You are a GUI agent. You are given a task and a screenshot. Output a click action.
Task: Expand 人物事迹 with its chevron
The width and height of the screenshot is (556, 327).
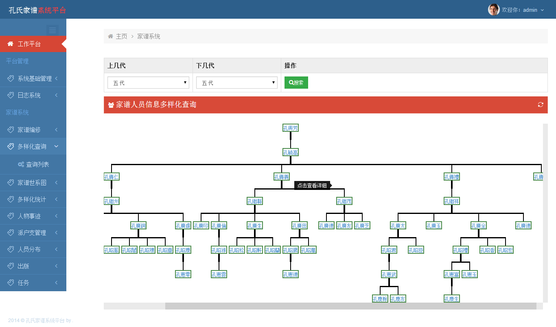tap(56, 216)
